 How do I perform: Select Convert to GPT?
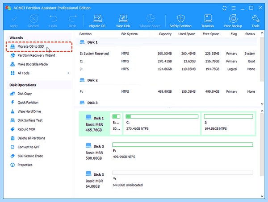29,147
